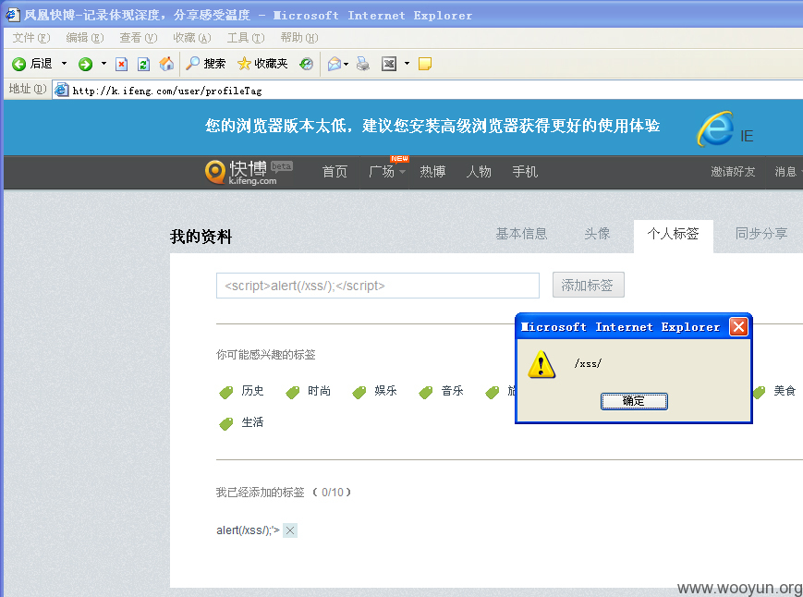Image resolution: width=803 pixels, height=597 pixels.
Task: Open 手机 in the site navigation
Action: pos(525,172)
